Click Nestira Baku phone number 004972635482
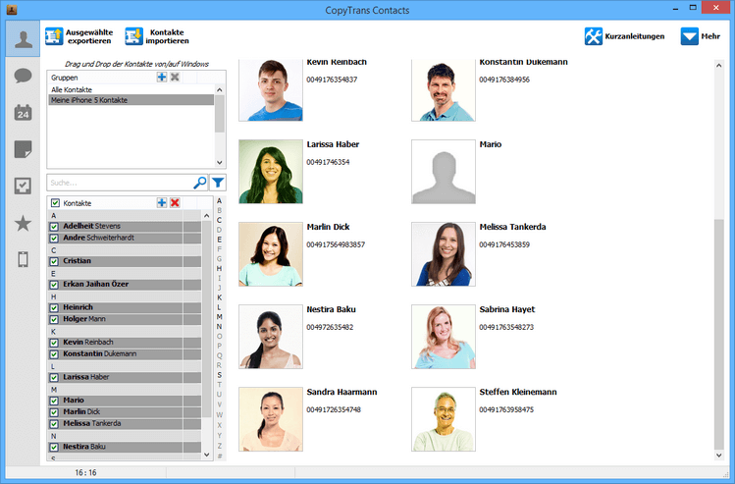Image resolution: width=735 pixels, height=484 pixels. 330,327
